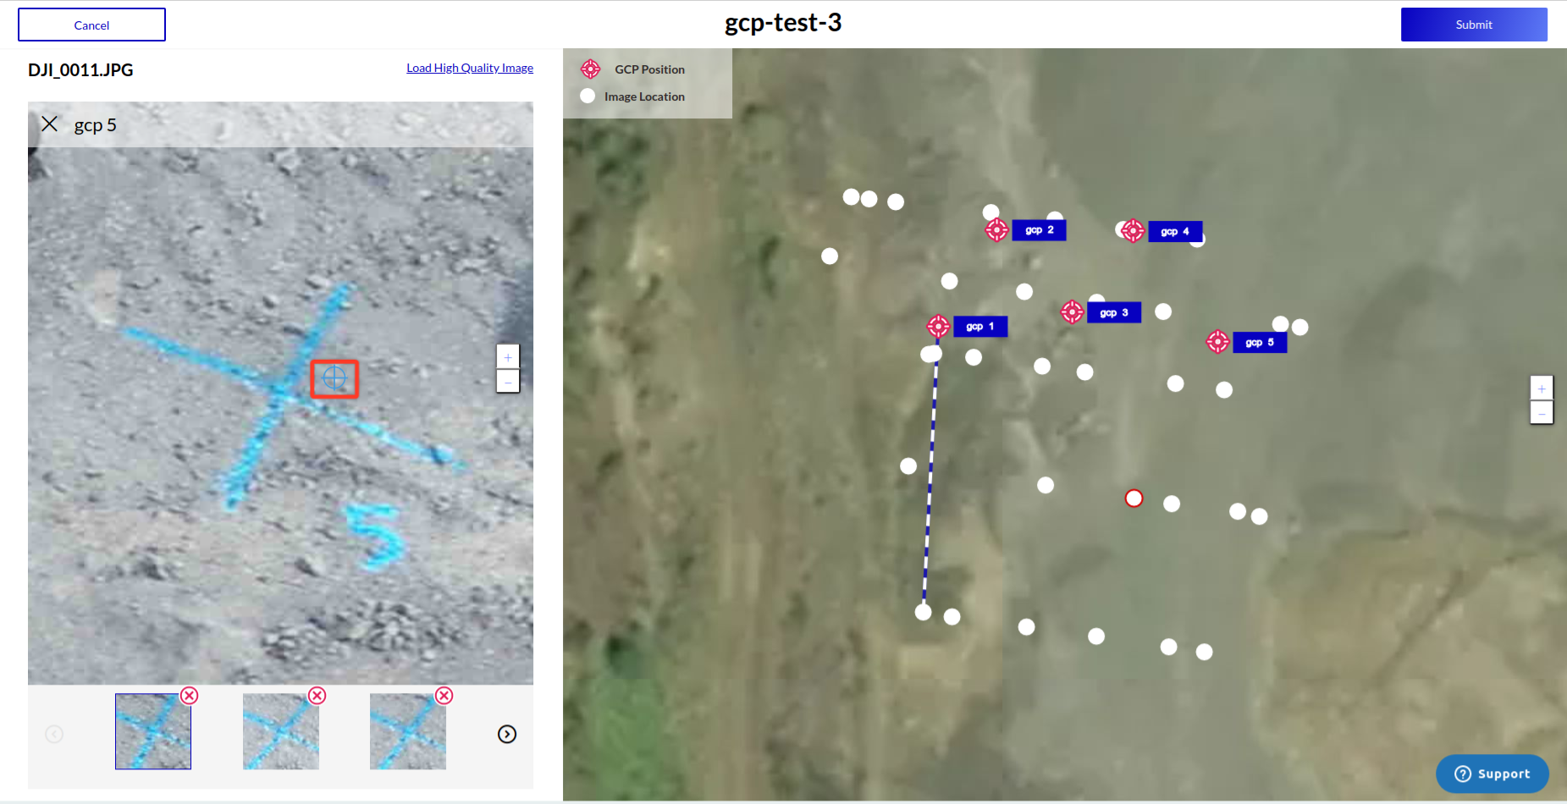Close the gcp 5 panel with X
Image resolution: width=1567 pixels, height=804 pixels.
[x=50, y=124]
